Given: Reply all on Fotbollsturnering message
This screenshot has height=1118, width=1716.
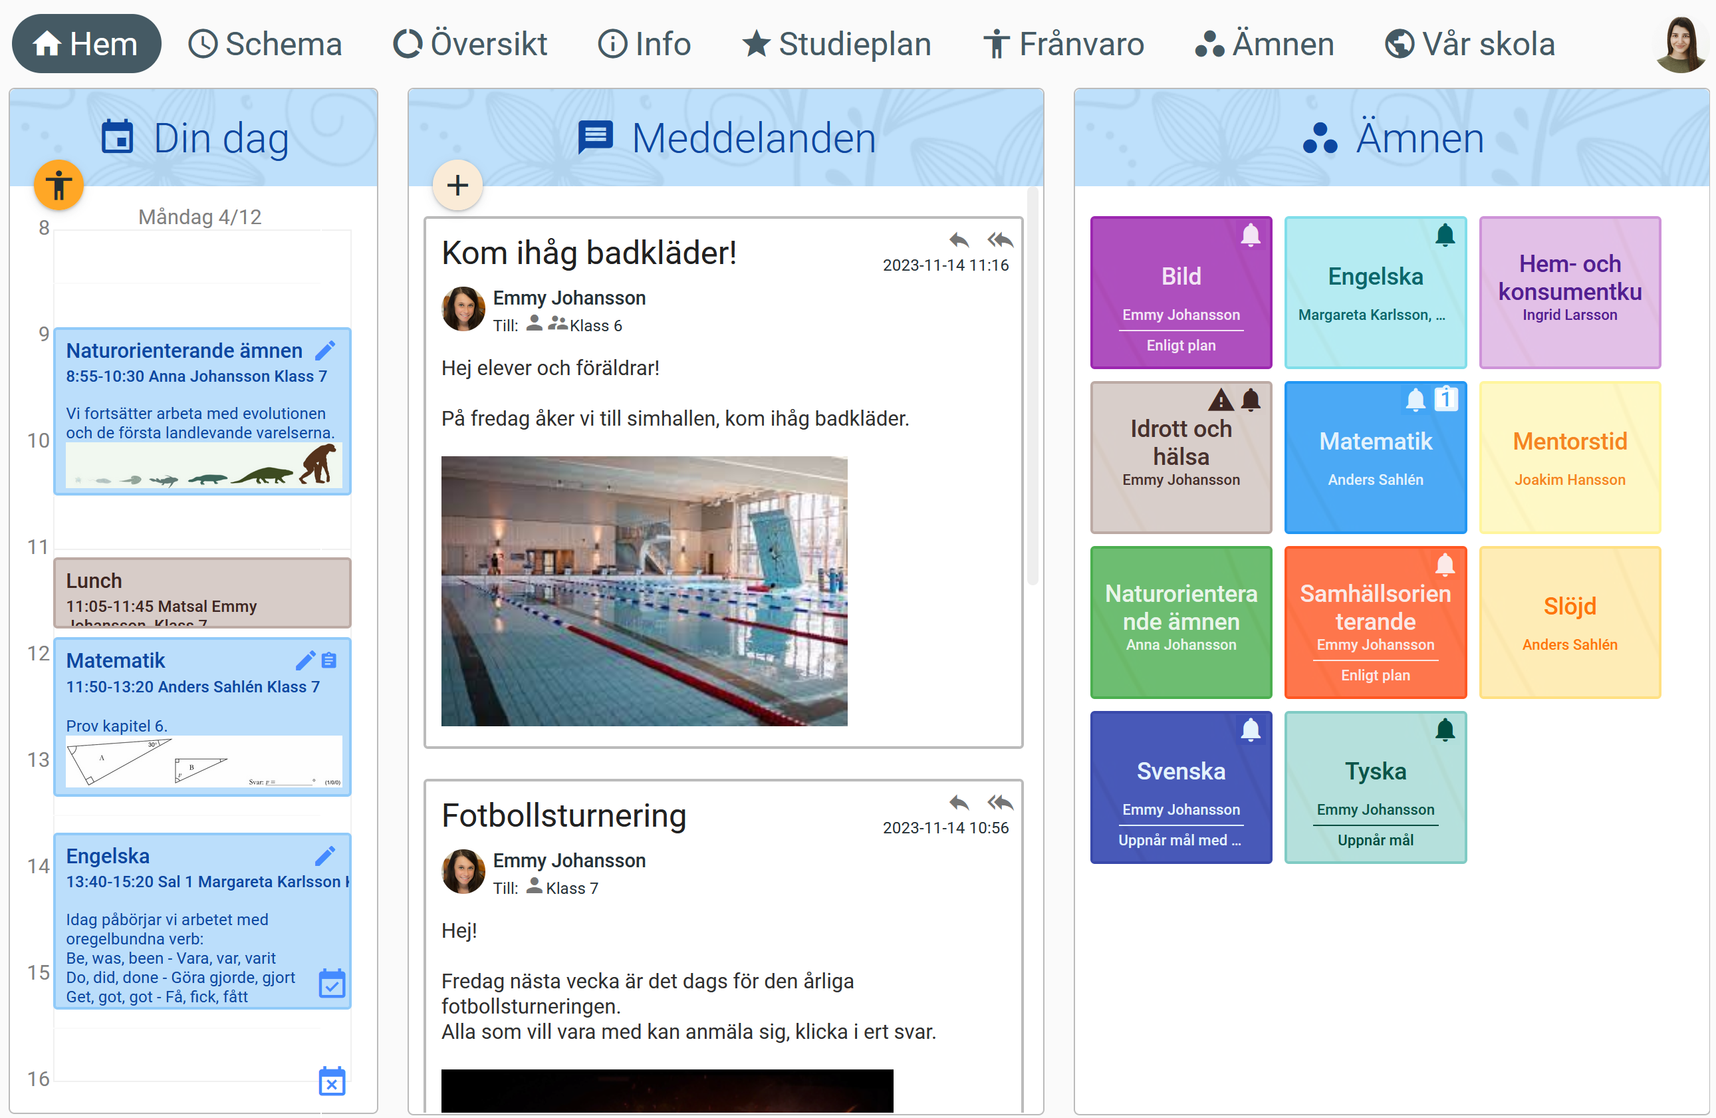Looking at the screenshot, I should coord(1000,802).
